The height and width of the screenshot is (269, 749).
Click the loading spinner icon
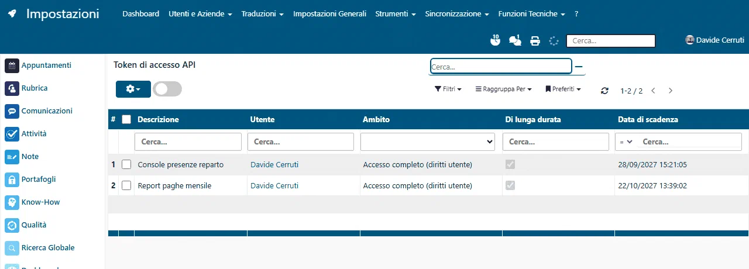coord(554,41)
